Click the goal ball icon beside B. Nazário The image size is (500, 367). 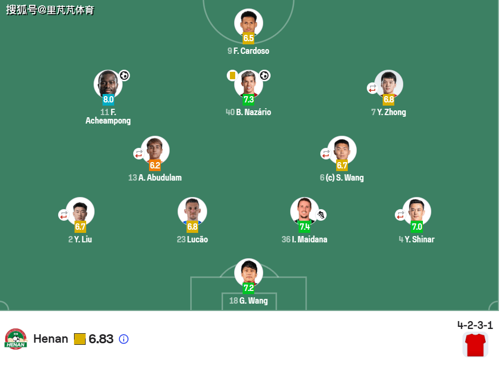click(x=264, y=76)
